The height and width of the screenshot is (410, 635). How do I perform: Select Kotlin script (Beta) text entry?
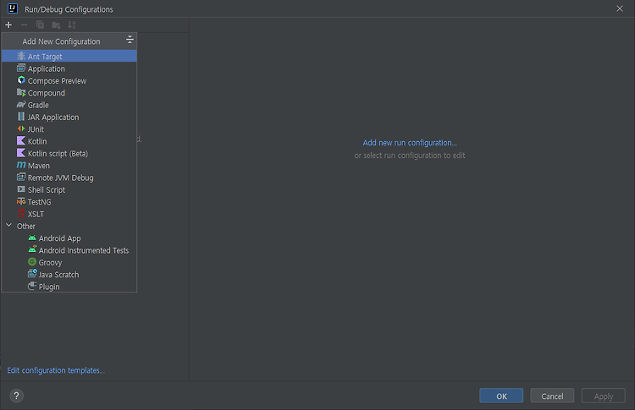click(x=58, y=154)
